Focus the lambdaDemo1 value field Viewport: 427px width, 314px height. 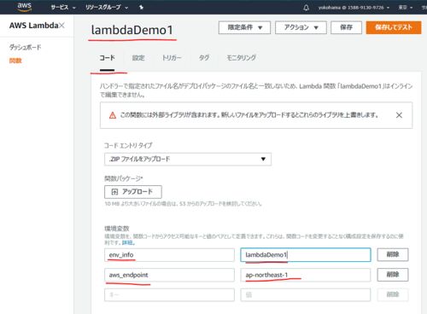click(x=306, y=255)
